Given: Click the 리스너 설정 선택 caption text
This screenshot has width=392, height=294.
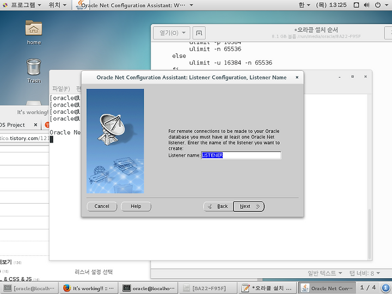Looking at the screenshot, I should coord(94,272).
